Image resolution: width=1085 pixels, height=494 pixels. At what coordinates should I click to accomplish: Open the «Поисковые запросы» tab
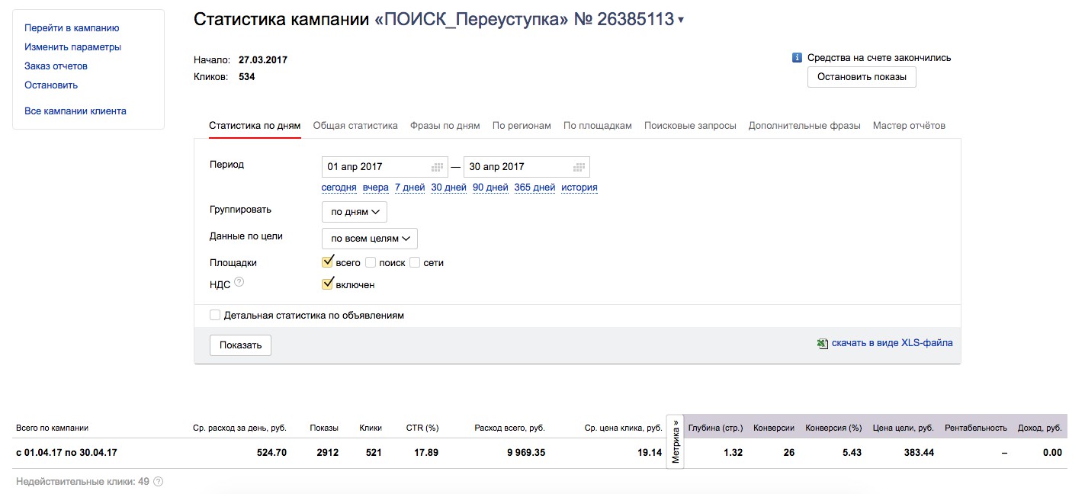(x=690, y=126)
